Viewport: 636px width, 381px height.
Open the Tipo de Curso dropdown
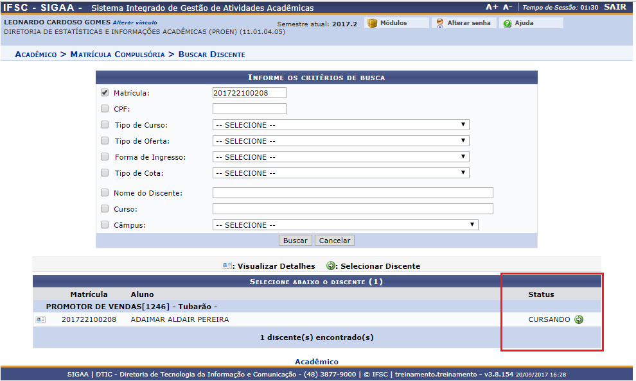[340, 125]
